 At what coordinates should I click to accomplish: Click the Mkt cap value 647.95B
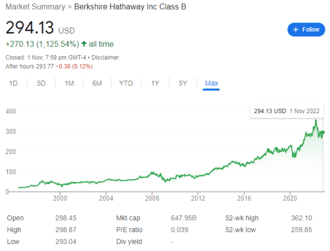click(x=183, y=218)
